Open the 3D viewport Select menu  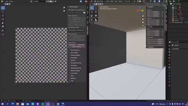112,1
